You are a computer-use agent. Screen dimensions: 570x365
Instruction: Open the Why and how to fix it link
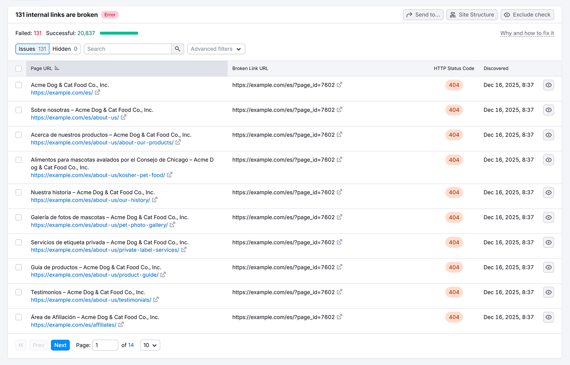[527, 33]
